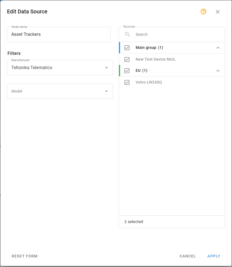Uncheck the New Test Device NIUL checkbox

[x=127, y=59]
